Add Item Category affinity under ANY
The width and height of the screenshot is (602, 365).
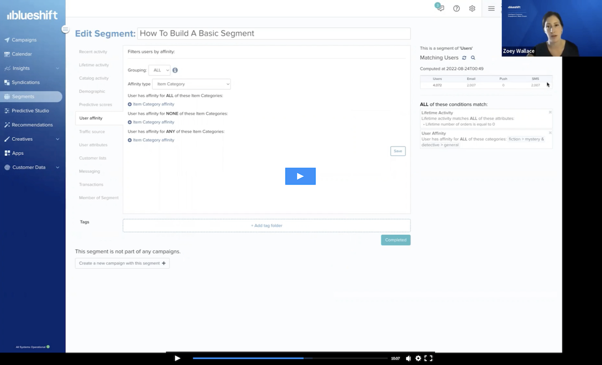[151, 140]
